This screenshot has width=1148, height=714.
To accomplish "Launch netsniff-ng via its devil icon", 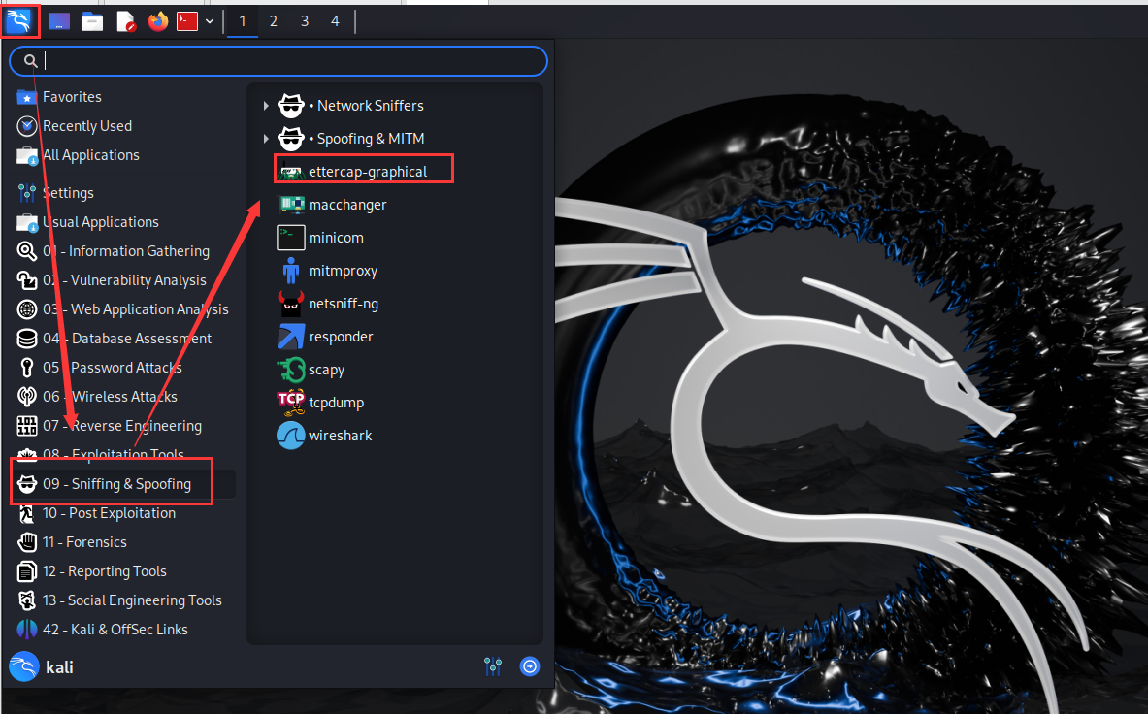I will (291, 304).
